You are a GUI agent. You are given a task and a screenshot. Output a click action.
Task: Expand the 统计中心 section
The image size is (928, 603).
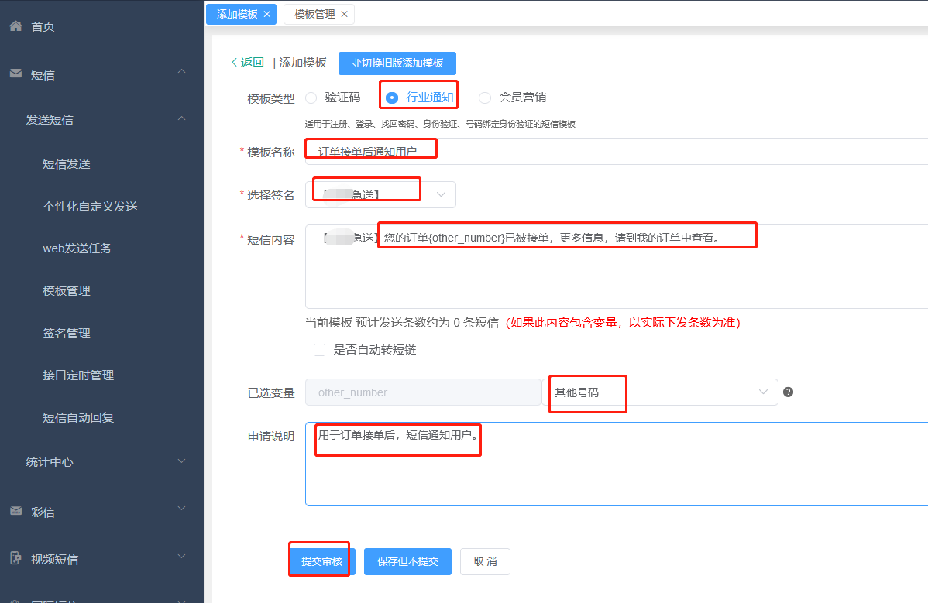tap(182, 461)
